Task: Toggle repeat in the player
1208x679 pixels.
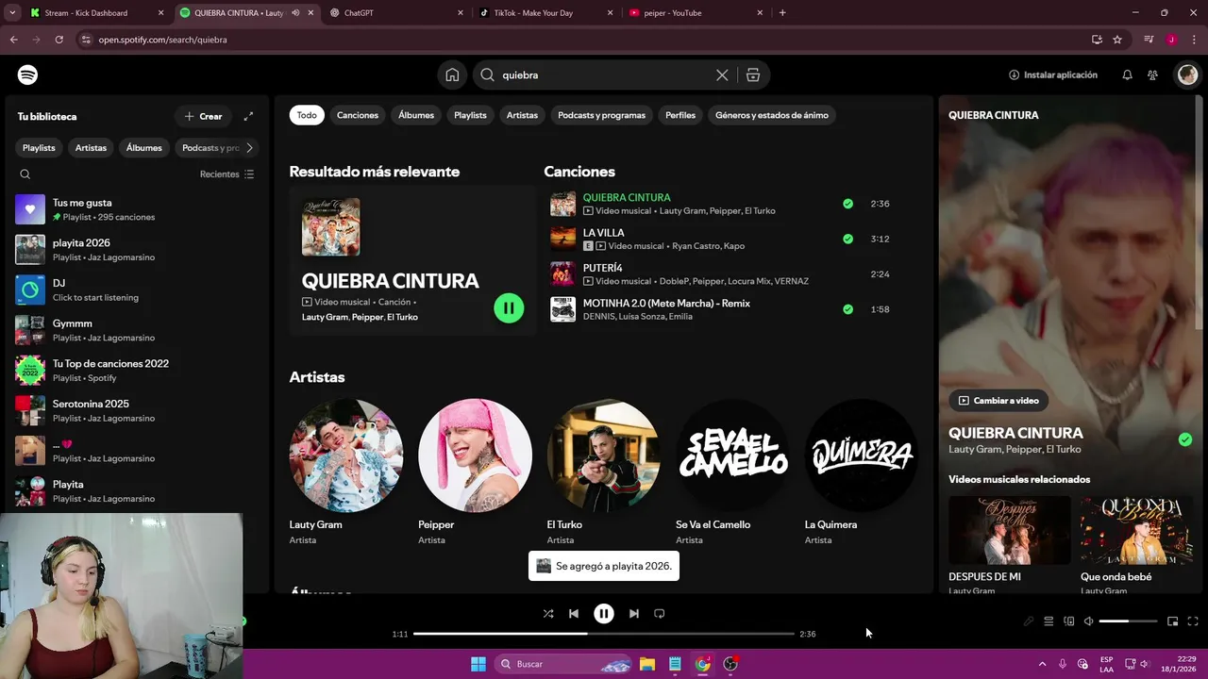Action: tap(660, 613)
